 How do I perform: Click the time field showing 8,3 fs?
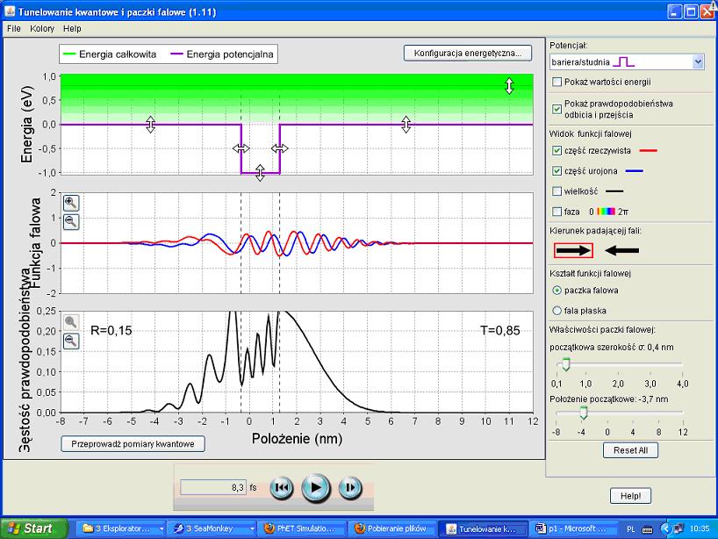click(x=213, y=488)
